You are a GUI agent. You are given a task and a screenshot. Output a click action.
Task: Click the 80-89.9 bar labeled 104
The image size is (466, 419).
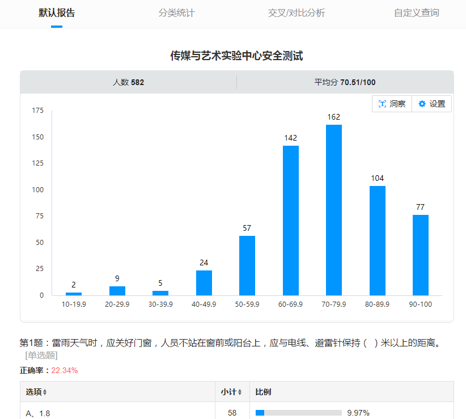click(x=378, y=240)
